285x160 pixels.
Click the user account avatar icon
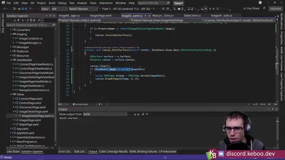260,3
